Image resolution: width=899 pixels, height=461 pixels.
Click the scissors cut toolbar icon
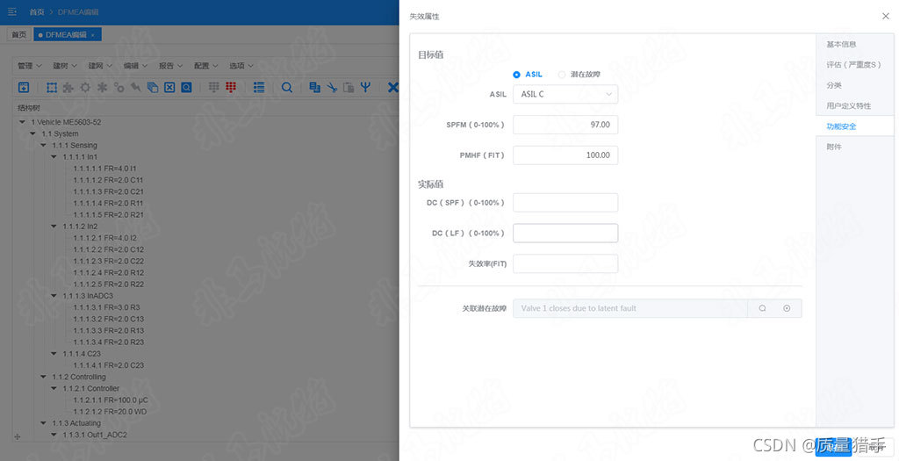coord(332,87)
